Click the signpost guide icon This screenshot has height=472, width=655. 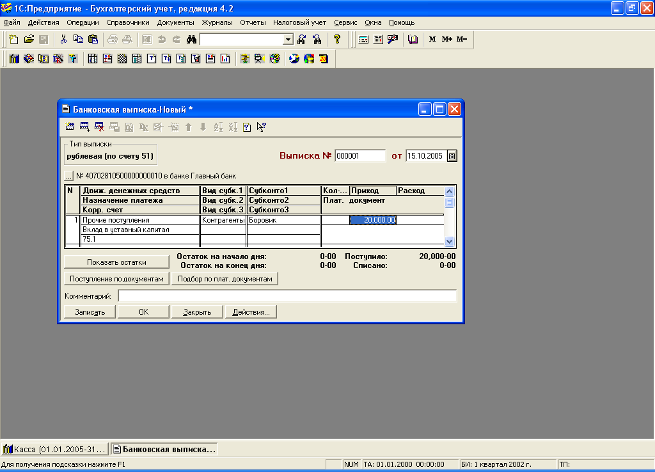click(x=245, y=59)
